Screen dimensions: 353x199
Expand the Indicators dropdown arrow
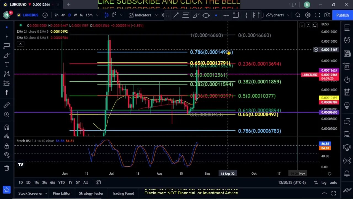[156, 15]
